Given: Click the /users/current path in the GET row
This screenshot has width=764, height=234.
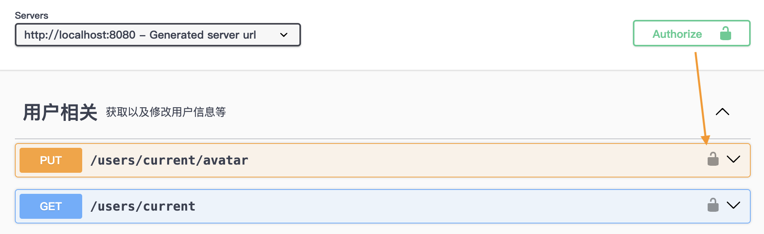Looking at the screenshot, I should (143, 206).
